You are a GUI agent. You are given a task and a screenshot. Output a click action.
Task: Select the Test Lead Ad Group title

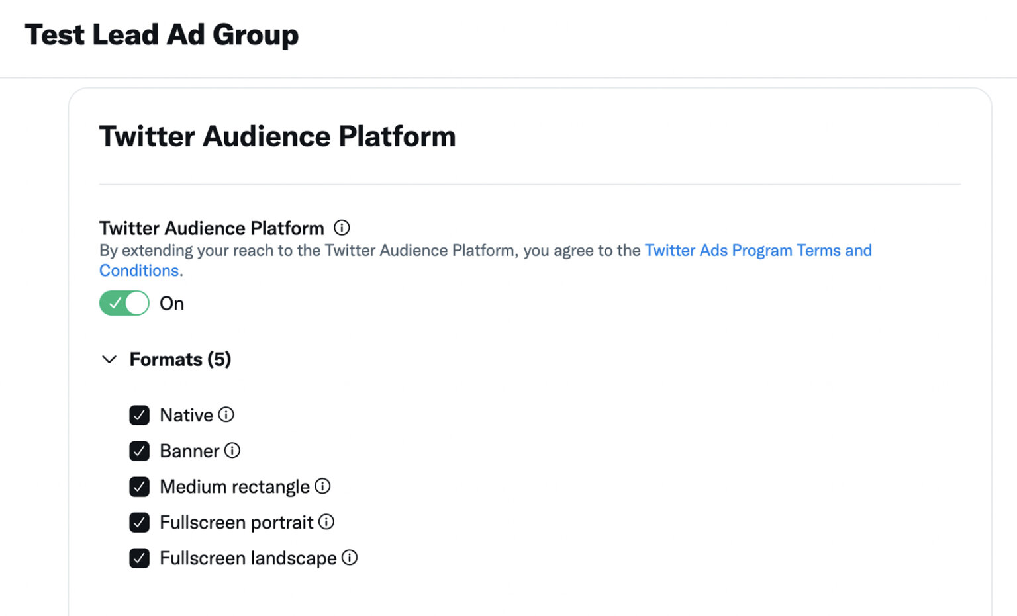(162, 34)
